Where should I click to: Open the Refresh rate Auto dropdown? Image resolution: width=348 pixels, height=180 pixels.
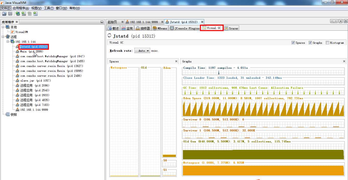142,51
